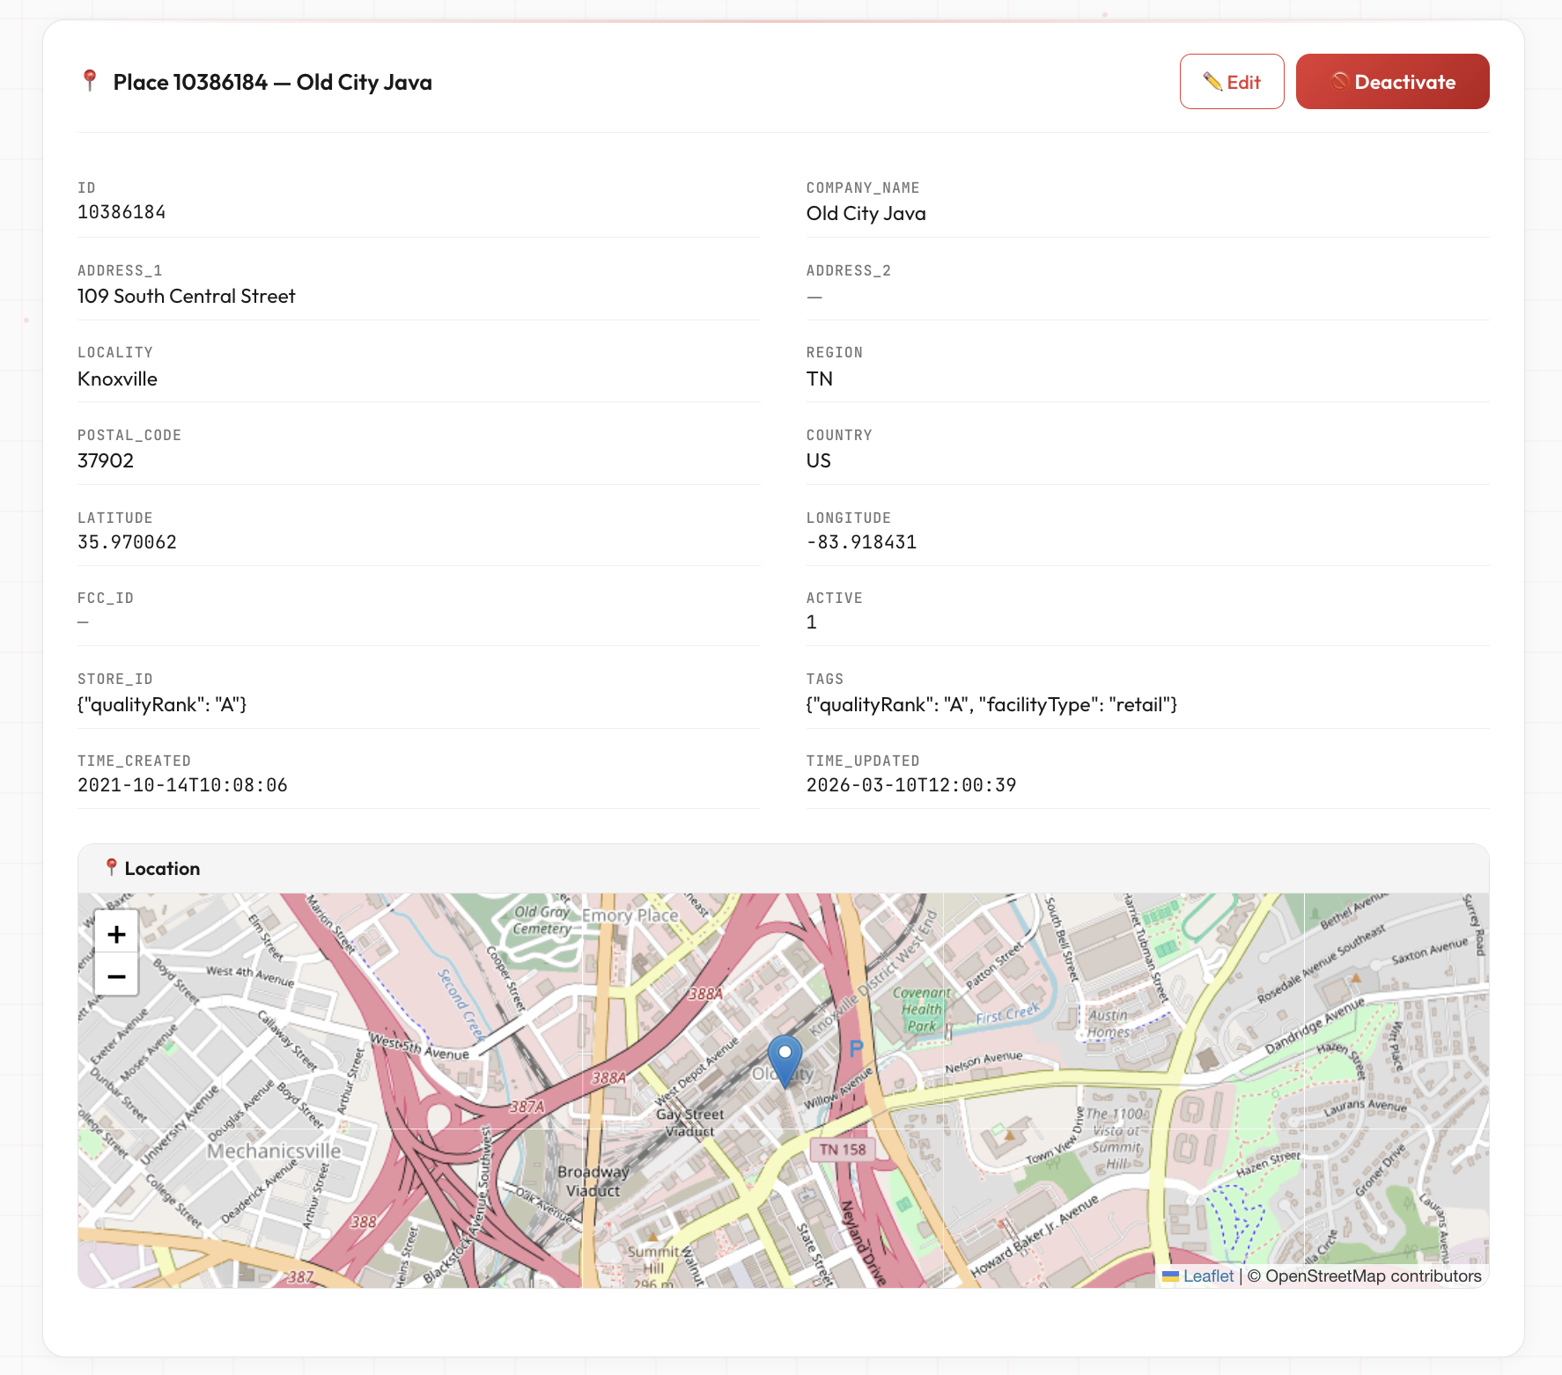Select latitude value 35.970062
The image size is (1562, 1375).
(128, 542)
